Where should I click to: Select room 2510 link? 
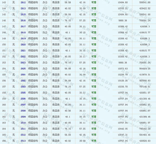tap(23, 123)
